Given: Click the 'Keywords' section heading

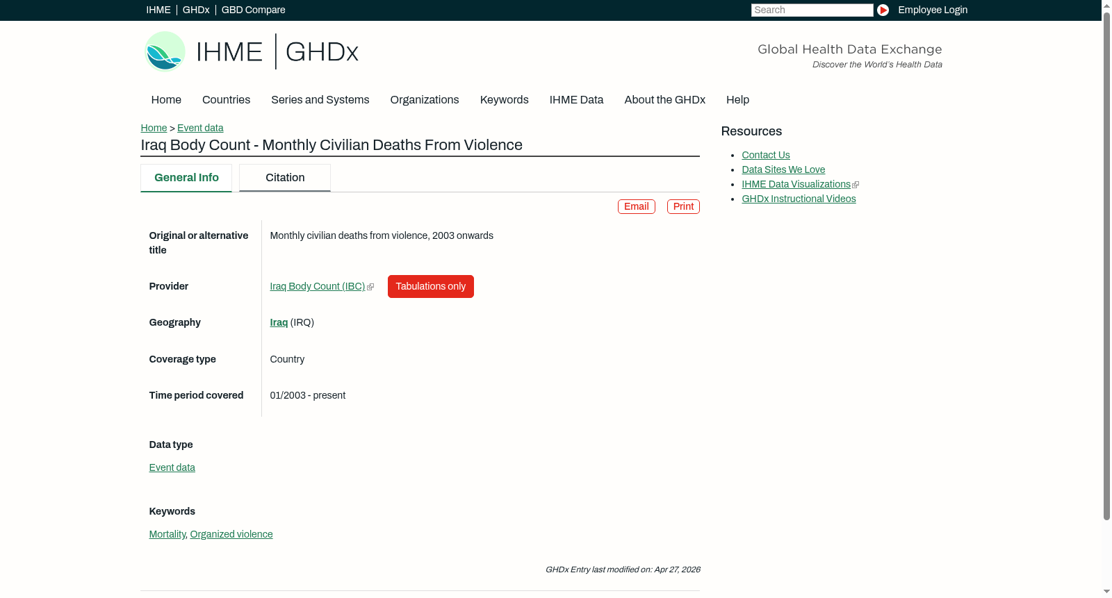Looking at the screenshot, I should point(172,511).
